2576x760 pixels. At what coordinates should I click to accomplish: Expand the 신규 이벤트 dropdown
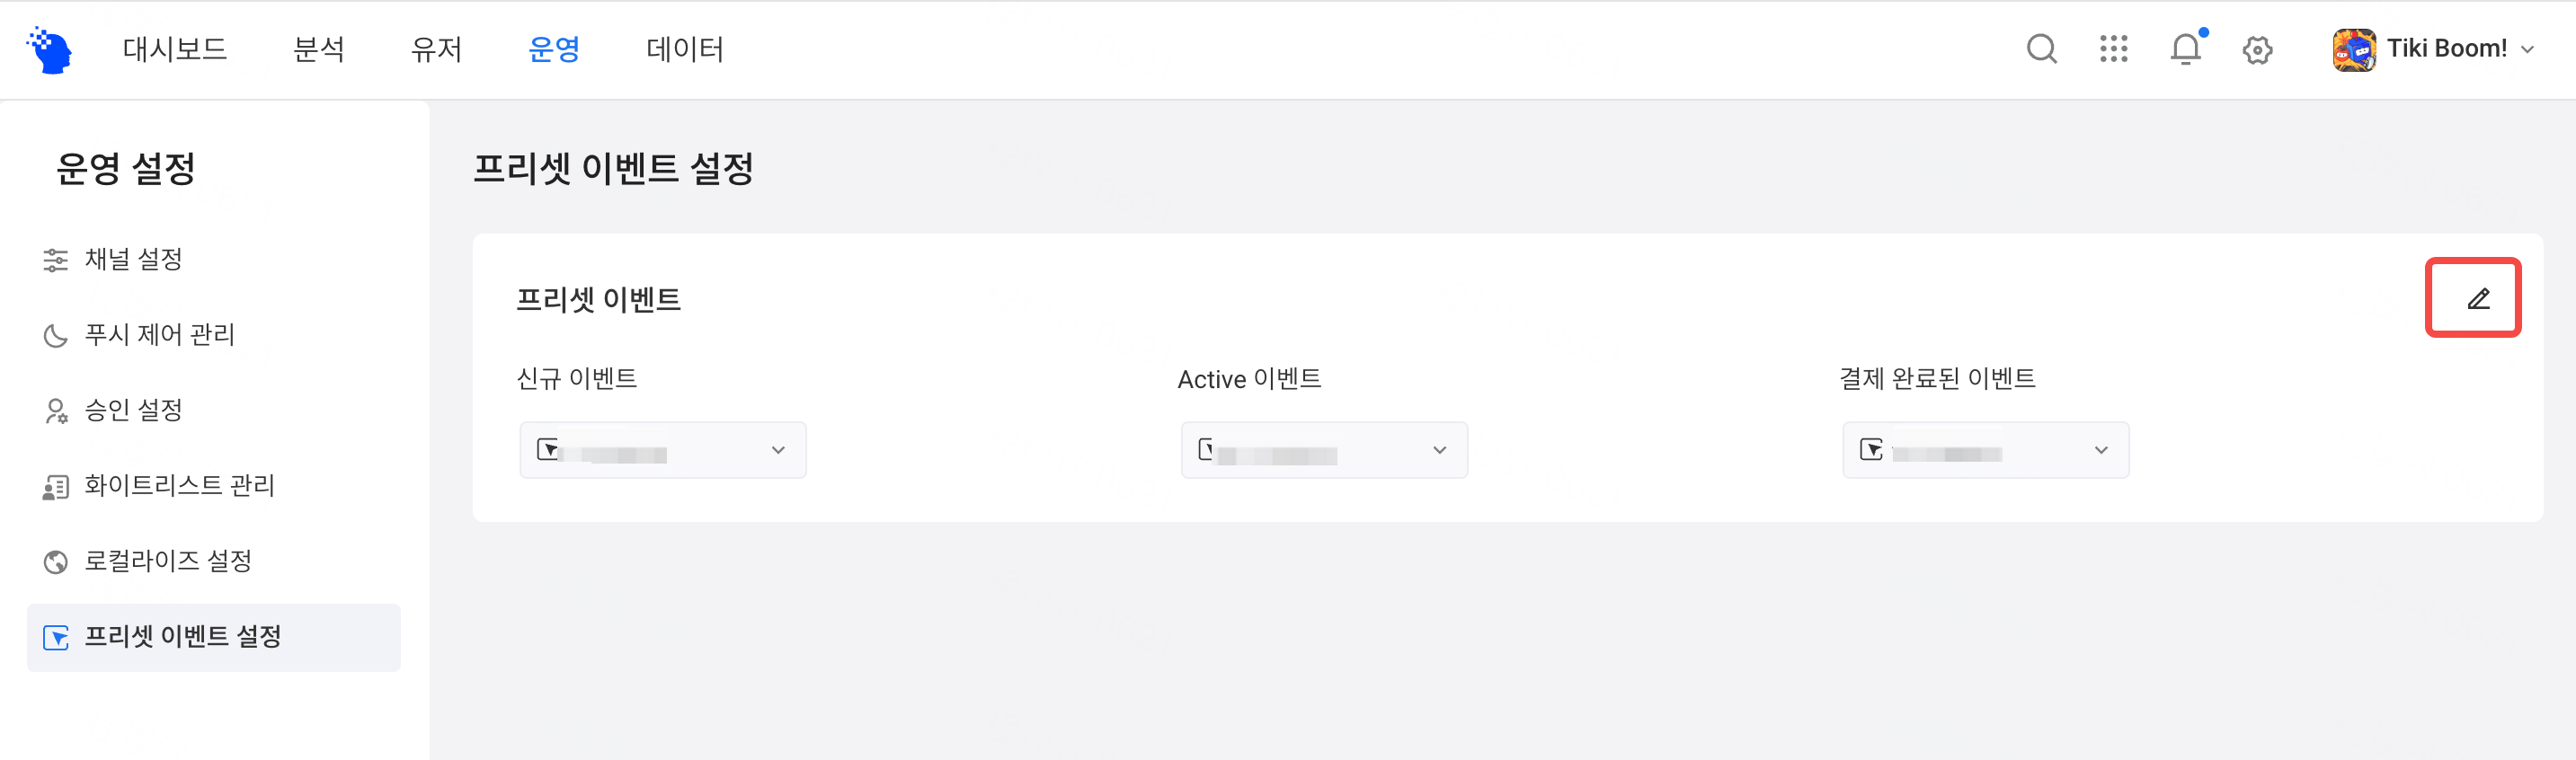(x=662, y=450)
